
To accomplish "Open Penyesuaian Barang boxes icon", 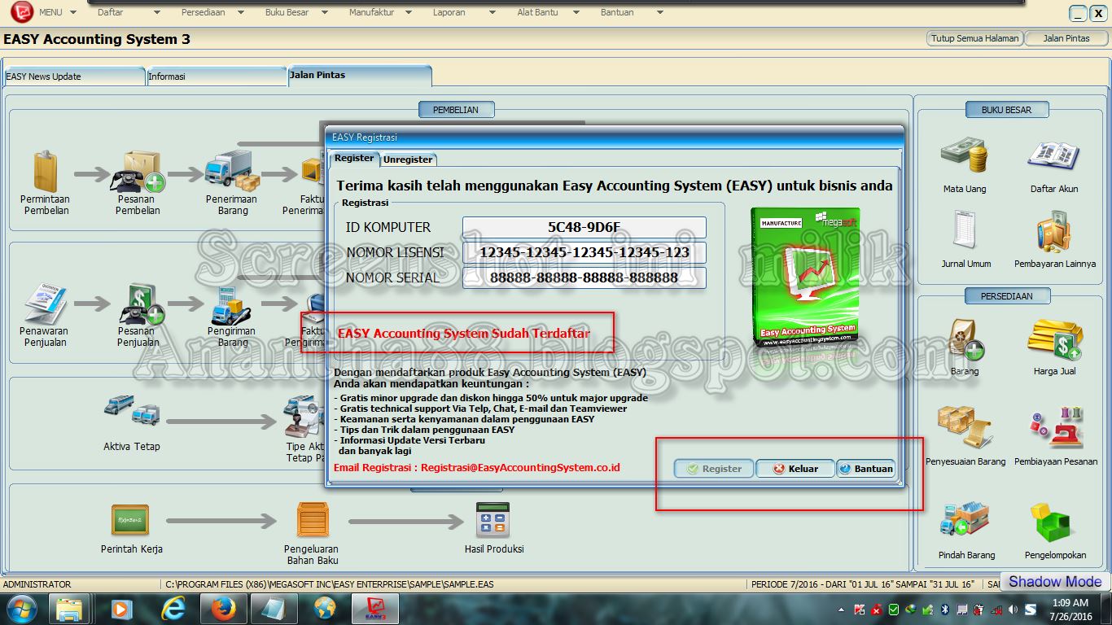I will coord(965,427).
